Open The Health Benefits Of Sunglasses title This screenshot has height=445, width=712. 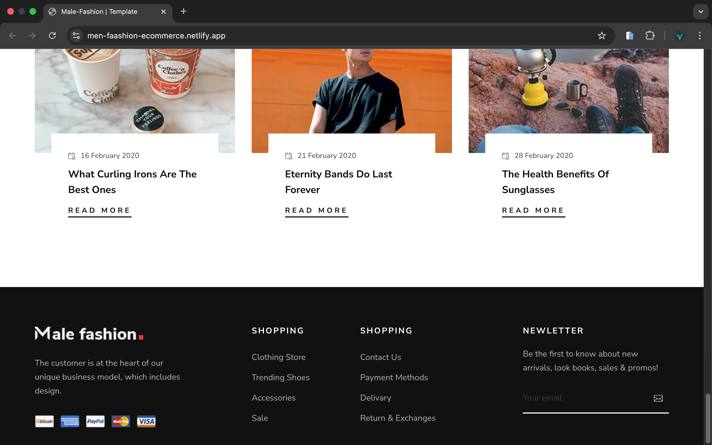(x=555, y=182)
